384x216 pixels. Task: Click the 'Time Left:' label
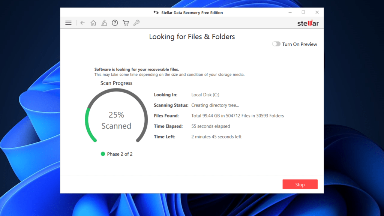click(165, 137)
